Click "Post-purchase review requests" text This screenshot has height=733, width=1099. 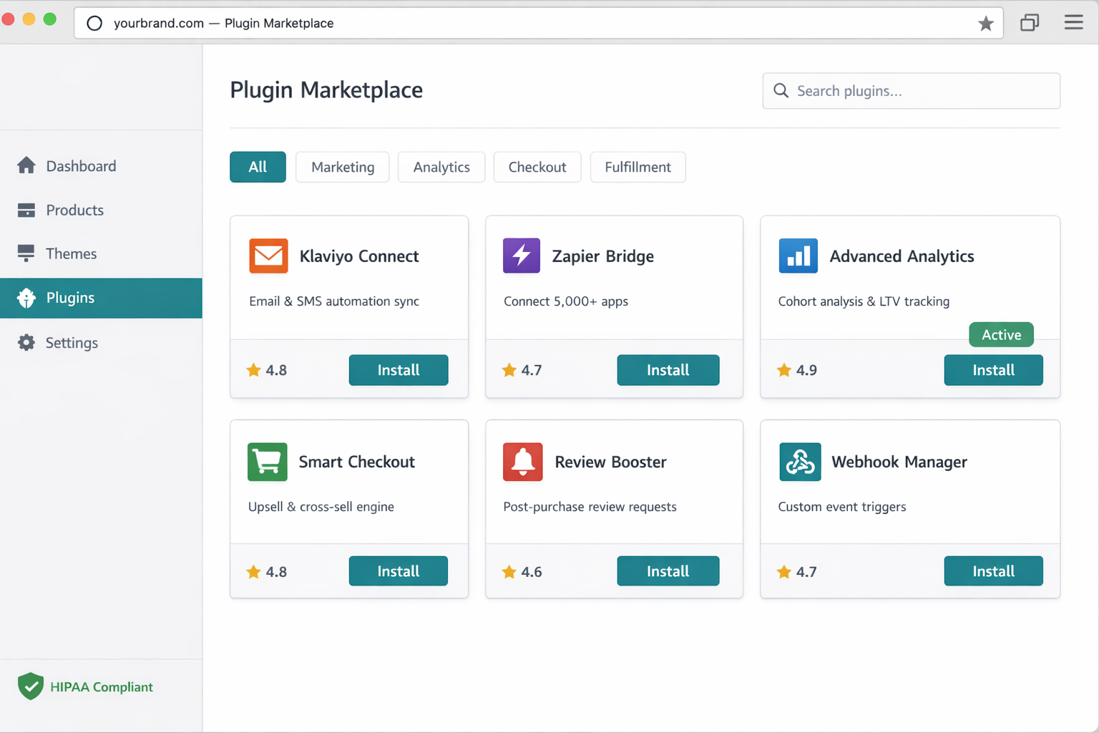coord(590,507)
